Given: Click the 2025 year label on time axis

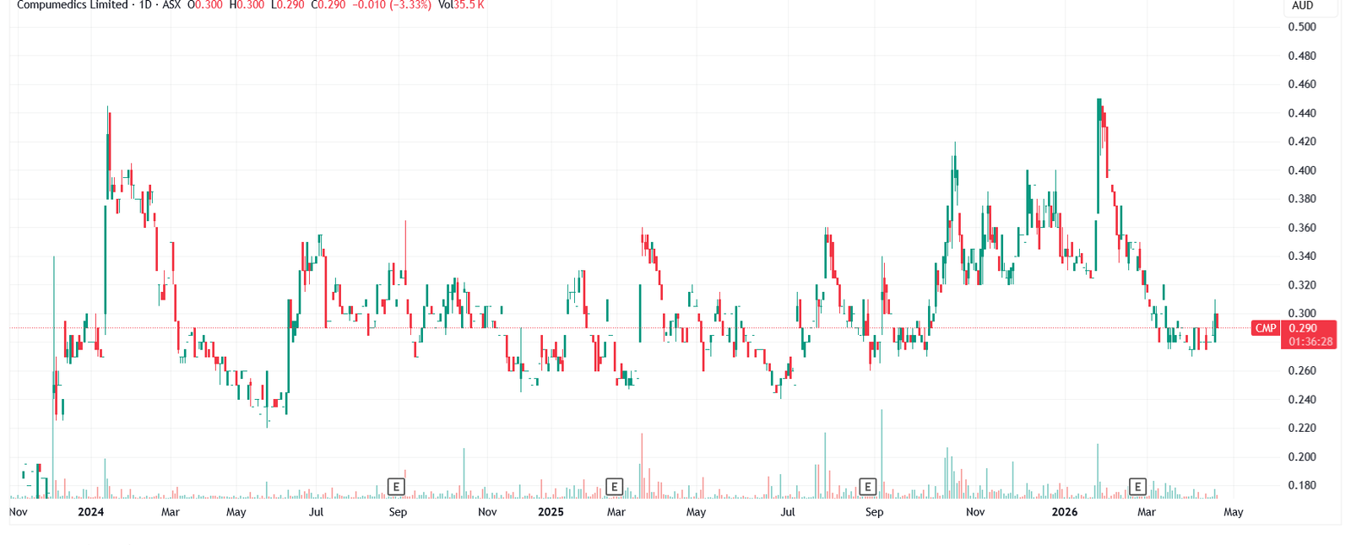Looking at the screenshot, I should [551, 512].
